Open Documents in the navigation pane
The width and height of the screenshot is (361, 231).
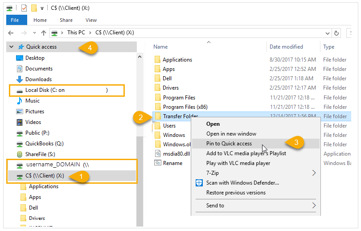(x=39, y=69)
